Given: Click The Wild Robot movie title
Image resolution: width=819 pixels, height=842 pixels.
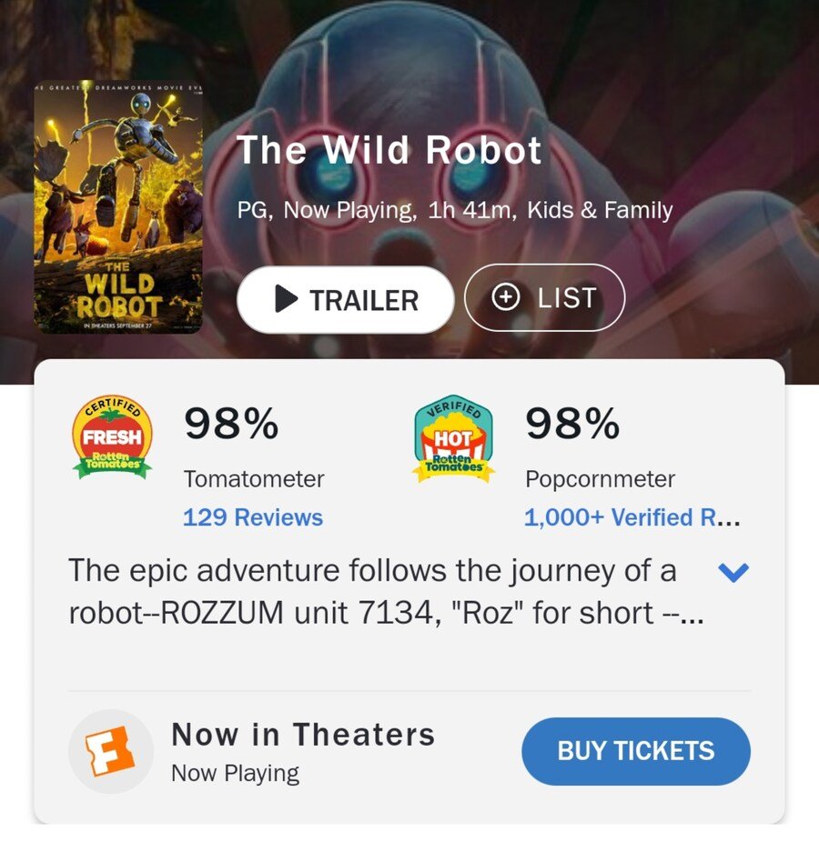Looking at the screenshot, I should 389,150.
